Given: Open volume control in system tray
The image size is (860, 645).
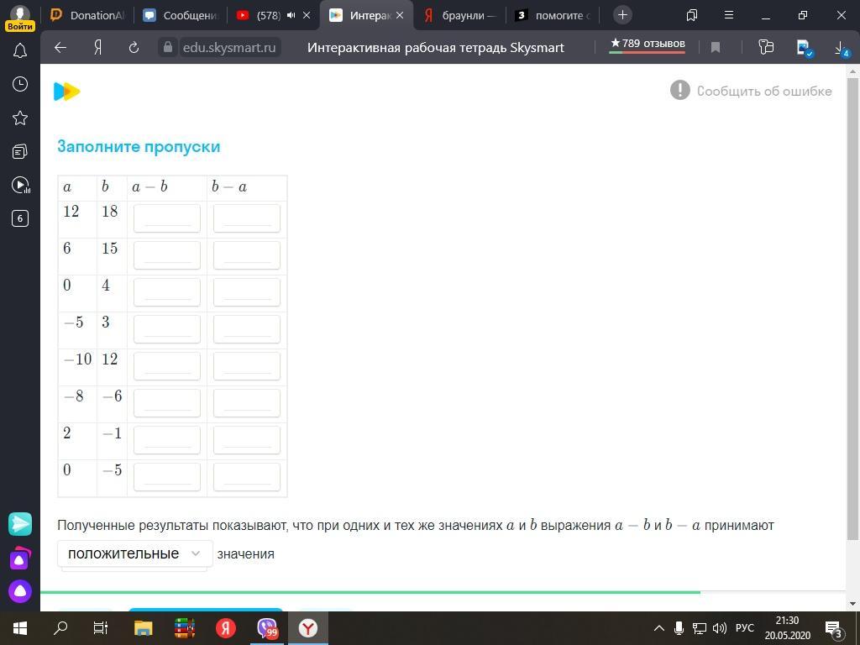Looking at the screenshot, I should (719, 628).
